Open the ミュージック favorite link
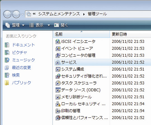This screenshot has height=125, width=151. click(20, 60)
